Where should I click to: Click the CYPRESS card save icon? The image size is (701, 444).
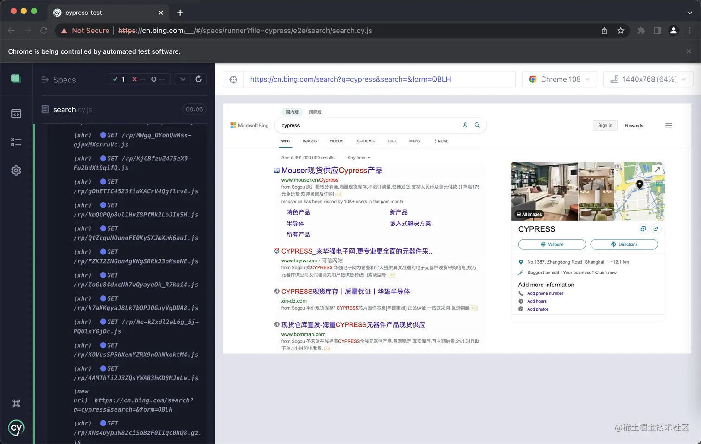pos(643,229)
